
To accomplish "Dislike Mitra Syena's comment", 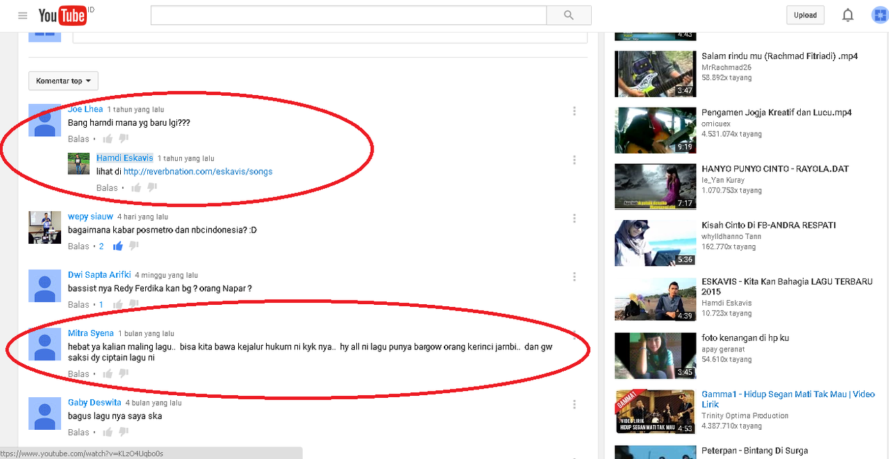I will [x=124, y=374].
